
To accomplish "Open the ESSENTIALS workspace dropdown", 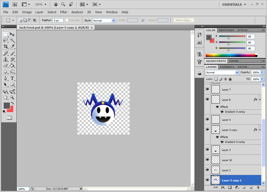I will click(234, 5).
